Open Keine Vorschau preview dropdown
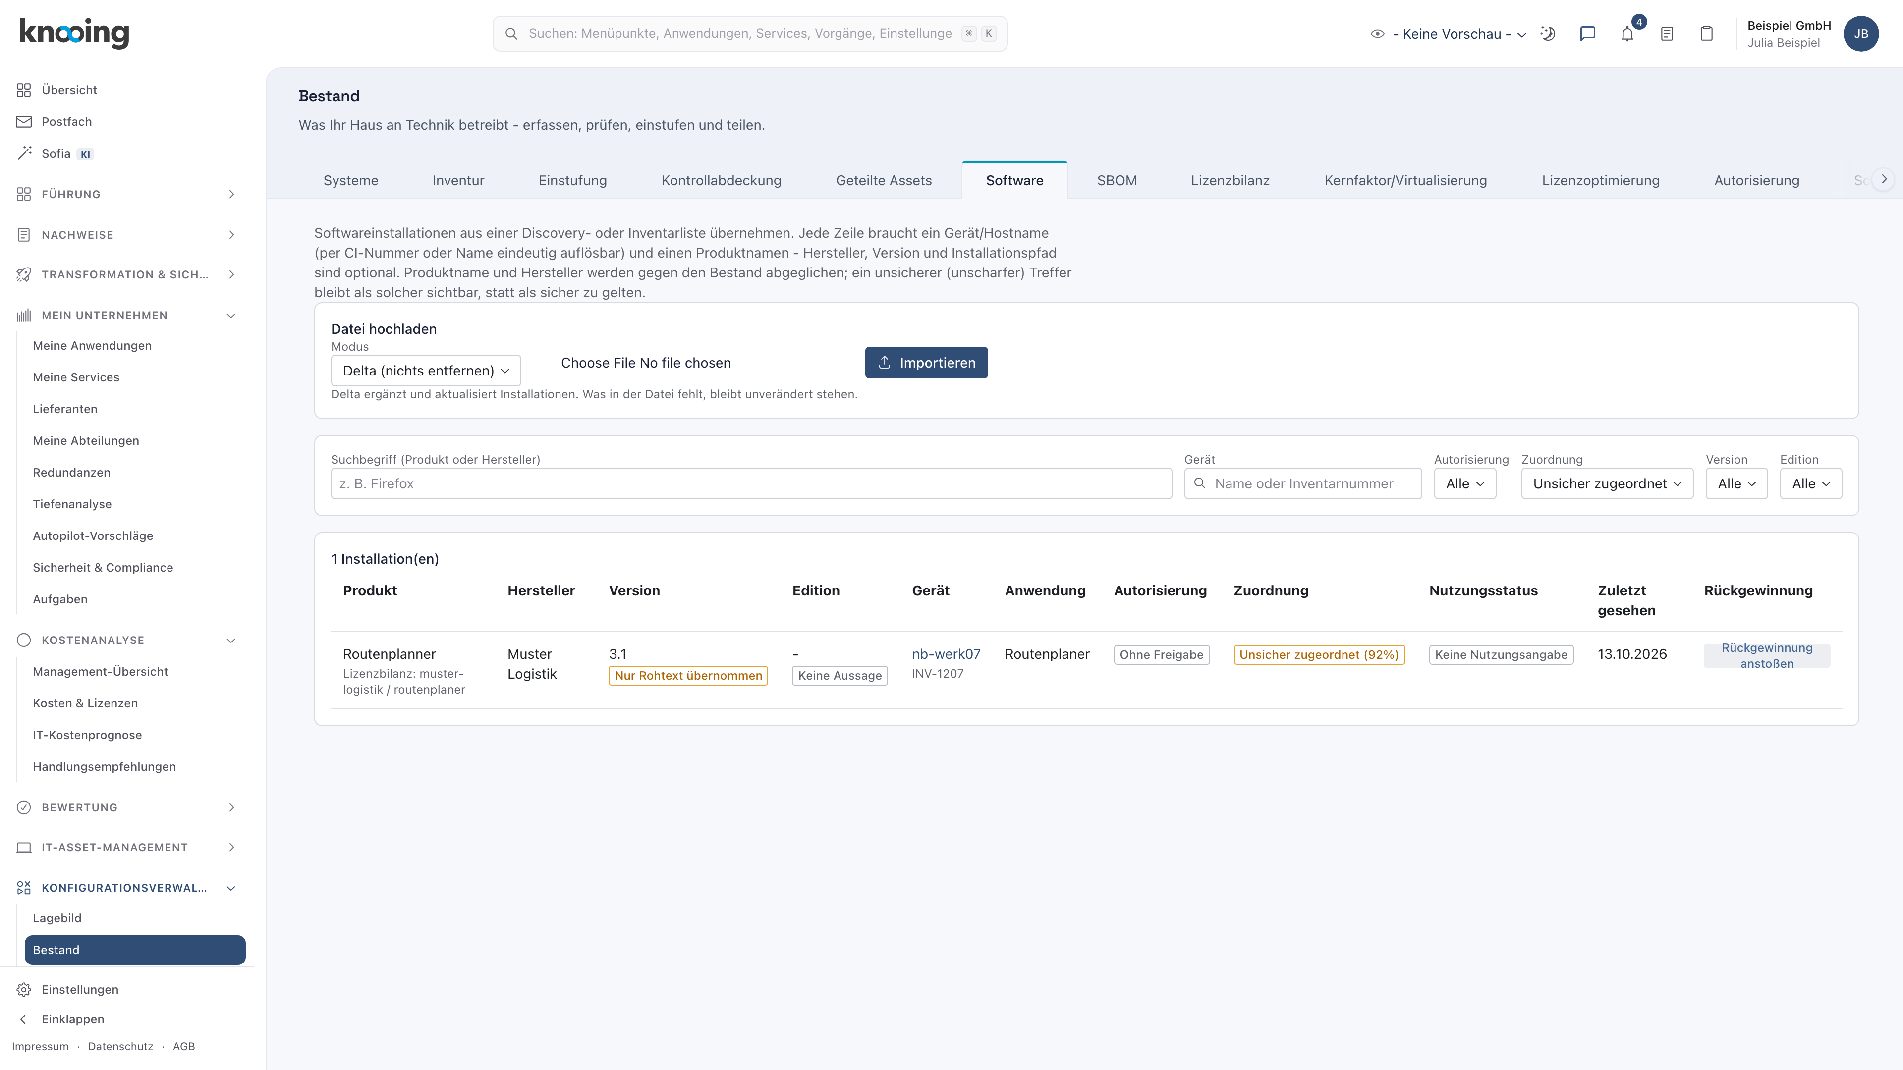The height and width of the screenshot is (1070, 1903). [1450, 34]
